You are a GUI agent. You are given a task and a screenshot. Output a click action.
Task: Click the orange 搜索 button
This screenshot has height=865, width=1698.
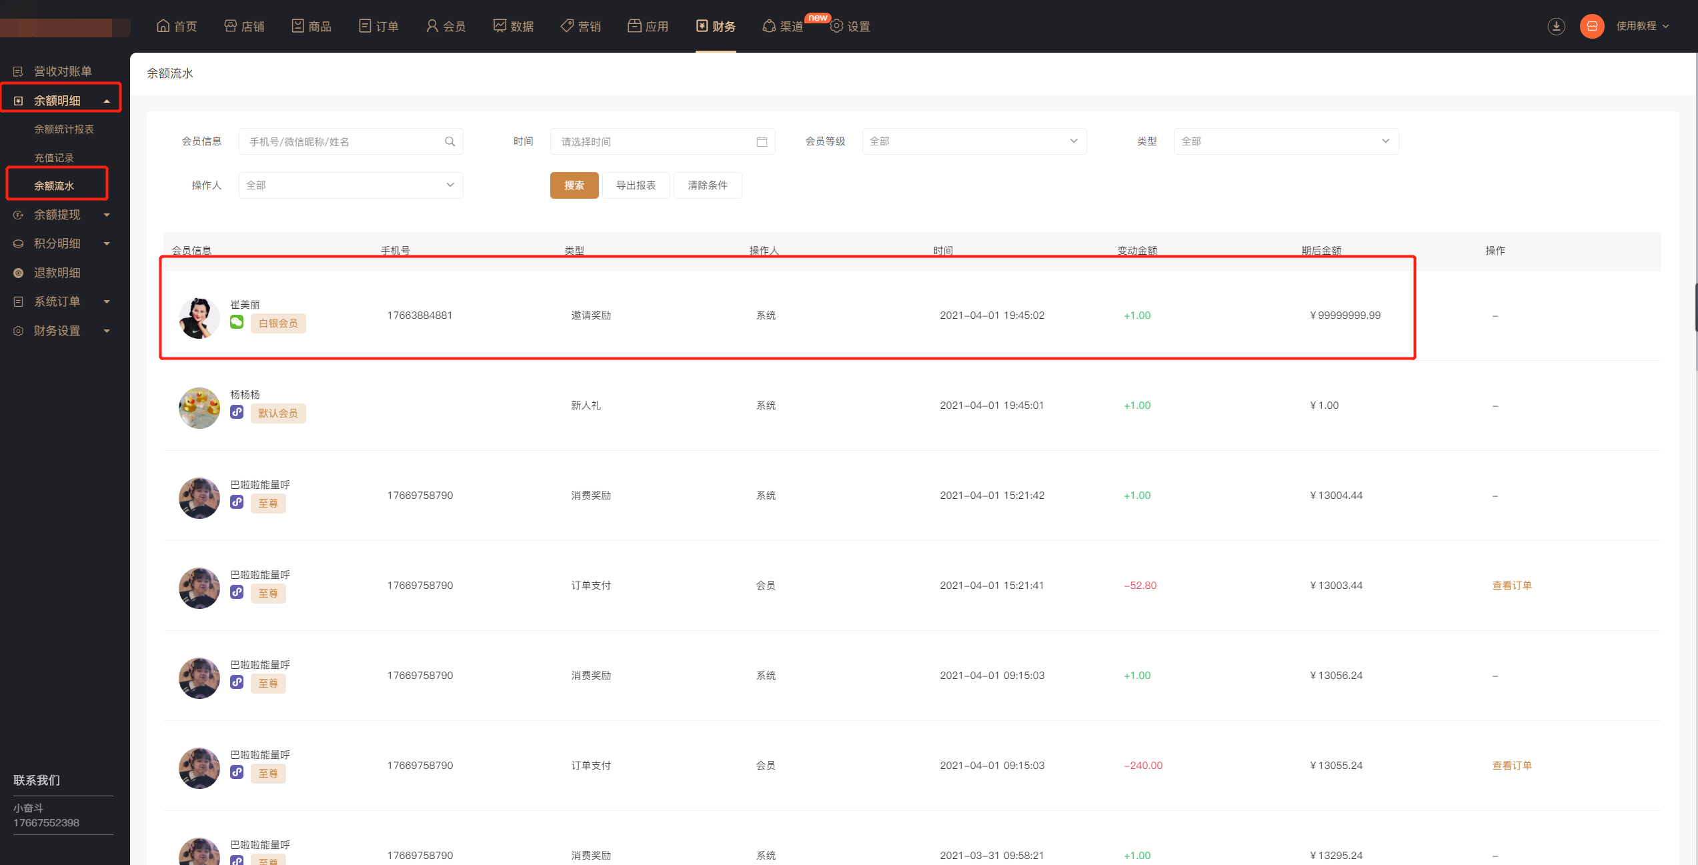tap(574, 185)
